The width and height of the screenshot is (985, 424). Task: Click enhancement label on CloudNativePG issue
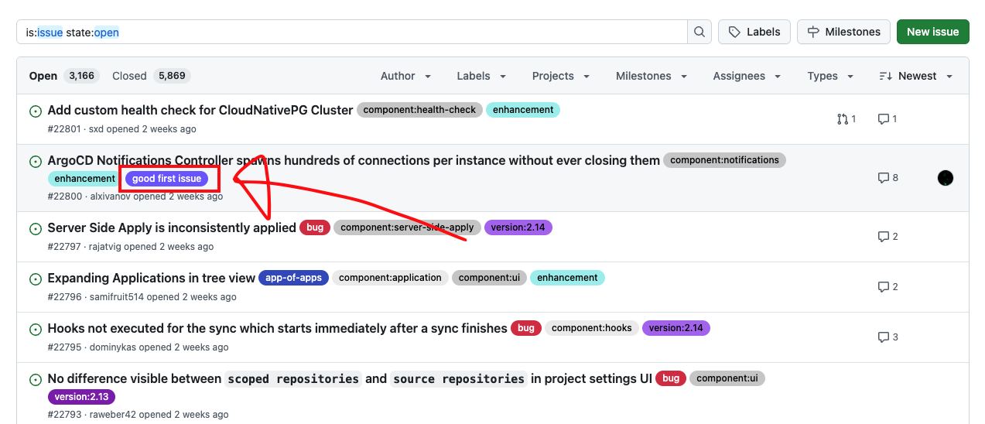pos(523,110)
